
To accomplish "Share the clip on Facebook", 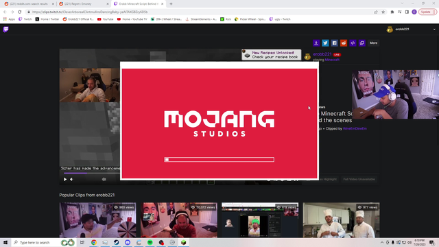I will pos(334,43).
